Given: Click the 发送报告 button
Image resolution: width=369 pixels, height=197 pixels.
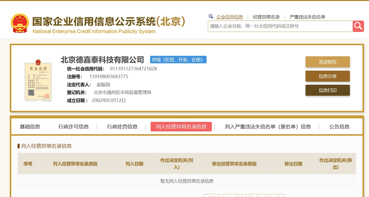Looking at the screenshot, I should 328,62.
